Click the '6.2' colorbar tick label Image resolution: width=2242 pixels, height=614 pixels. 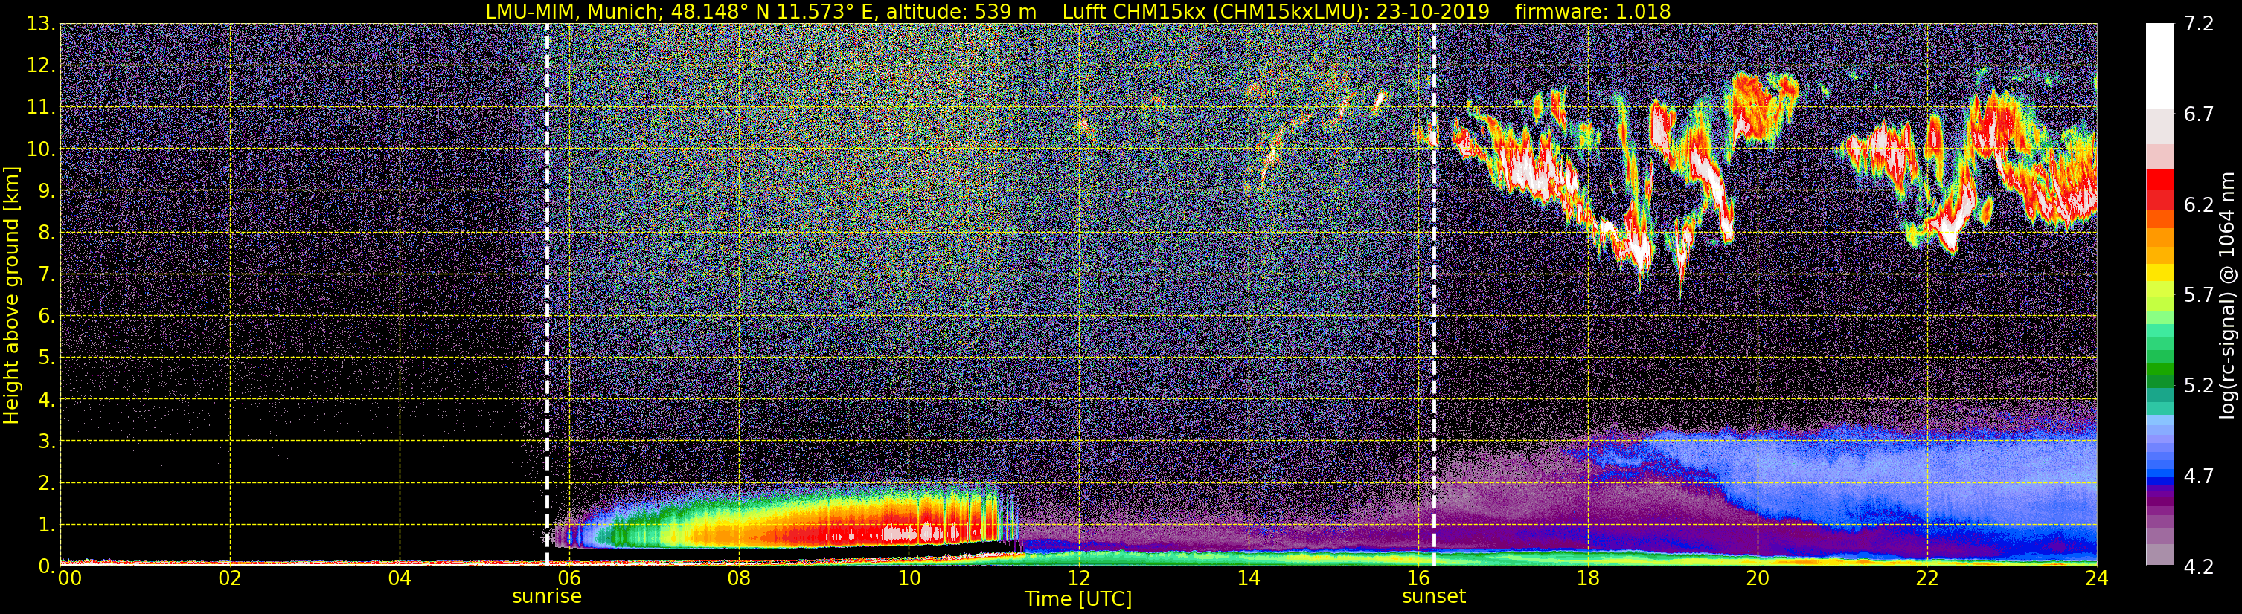[x=2199, y=204]
